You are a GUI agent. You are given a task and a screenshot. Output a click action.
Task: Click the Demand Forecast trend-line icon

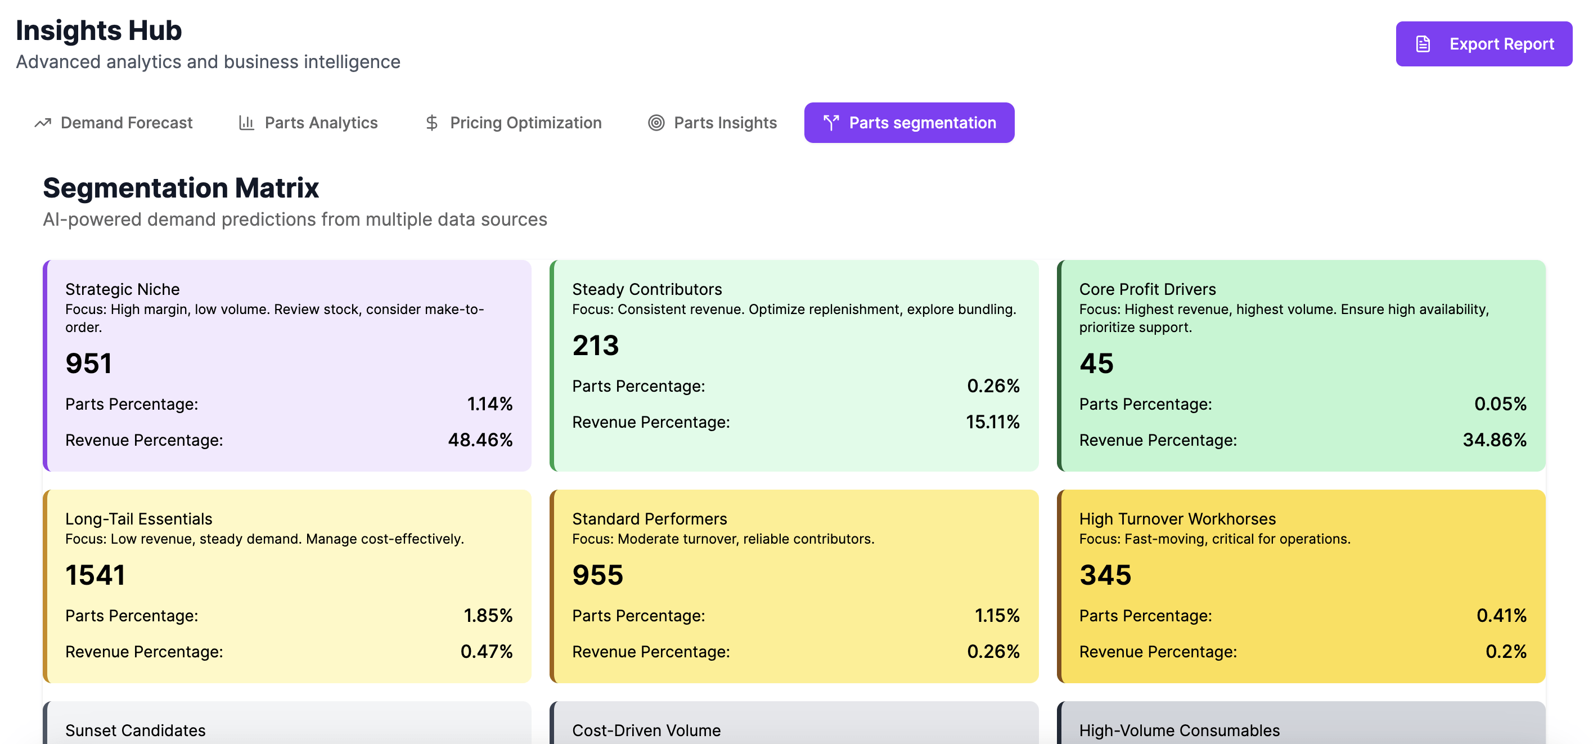pyautogui.click(x=43, y=123)
